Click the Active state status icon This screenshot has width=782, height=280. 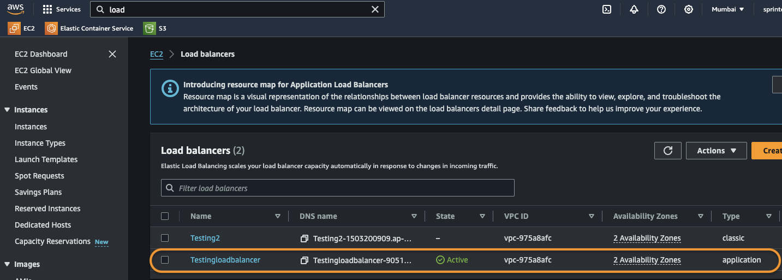pyautogui.click(x=440, y=260)
